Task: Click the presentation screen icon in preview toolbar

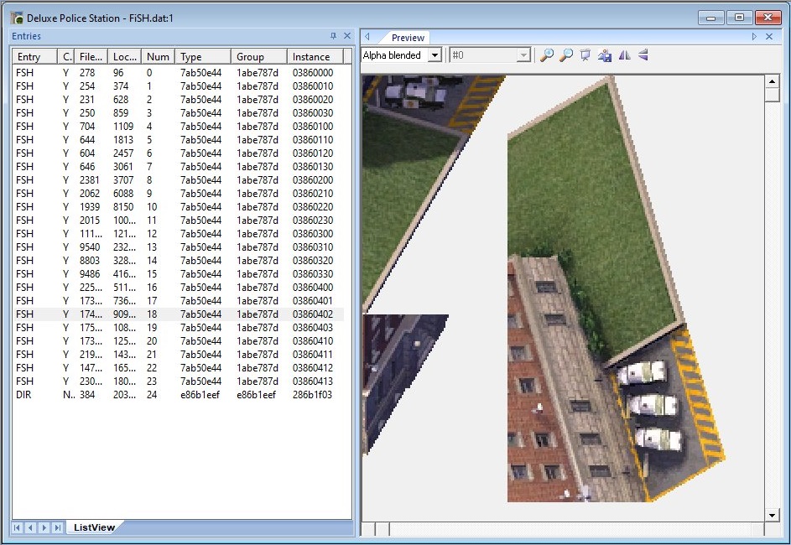Action: [585, 55]
